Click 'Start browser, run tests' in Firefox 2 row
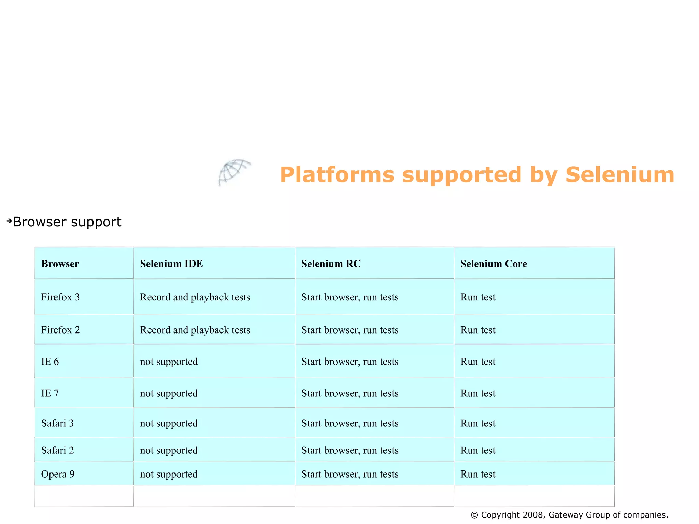This screenshot has width=699, height=524. (350, 330)
